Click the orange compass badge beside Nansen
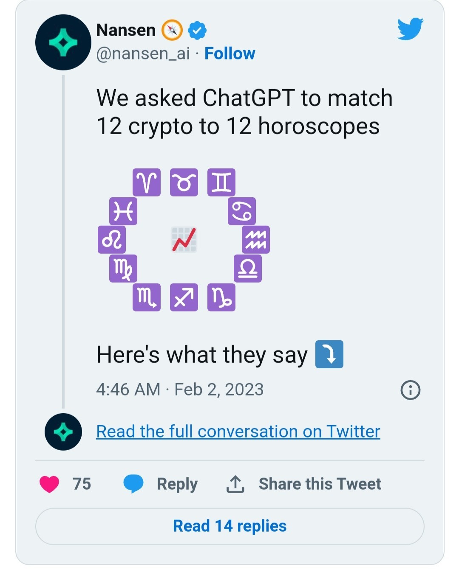Image resolution: width=459 pixels, height=569 pixels. [172, 30]
